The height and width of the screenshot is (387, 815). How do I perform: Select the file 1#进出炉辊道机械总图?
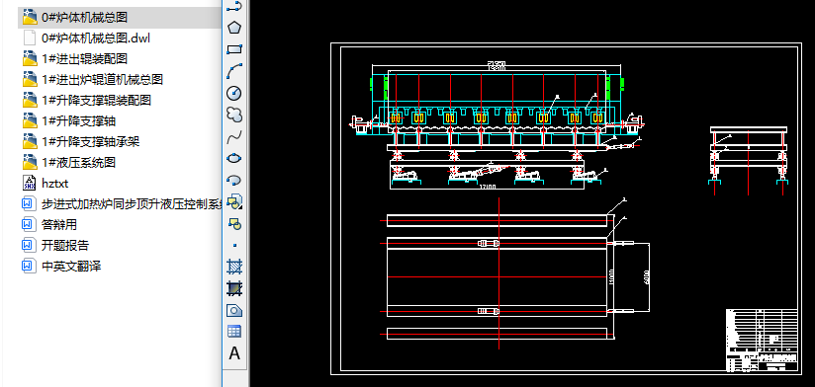point(103,79)
